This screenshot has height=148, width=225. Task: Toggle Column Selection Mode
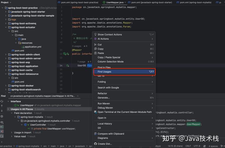(x=124, y=62)
